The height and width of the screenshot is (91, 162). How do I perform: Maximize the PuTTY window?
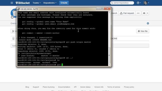pos(102,9)
